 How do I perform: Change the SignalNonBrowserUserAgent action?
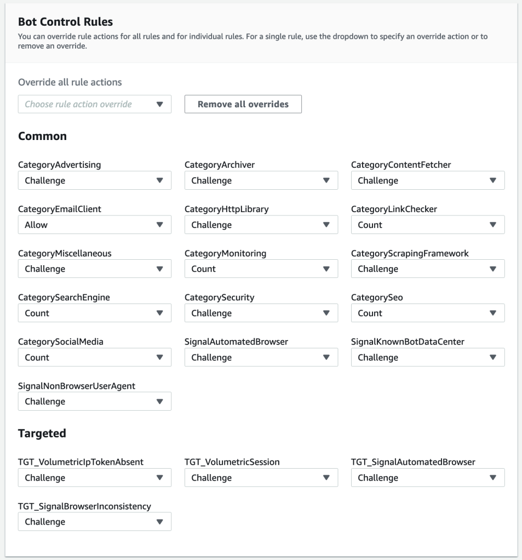point(94,401)
